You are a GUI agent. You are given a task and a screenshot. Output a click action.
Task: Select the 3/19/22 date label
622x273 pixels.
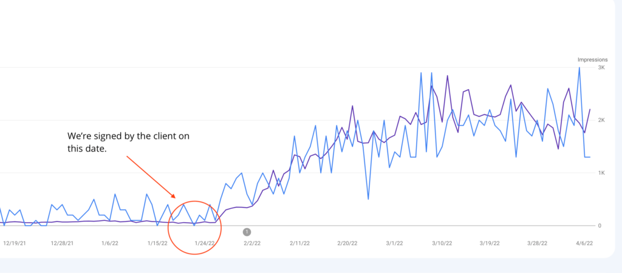click(x=490, y=243)
